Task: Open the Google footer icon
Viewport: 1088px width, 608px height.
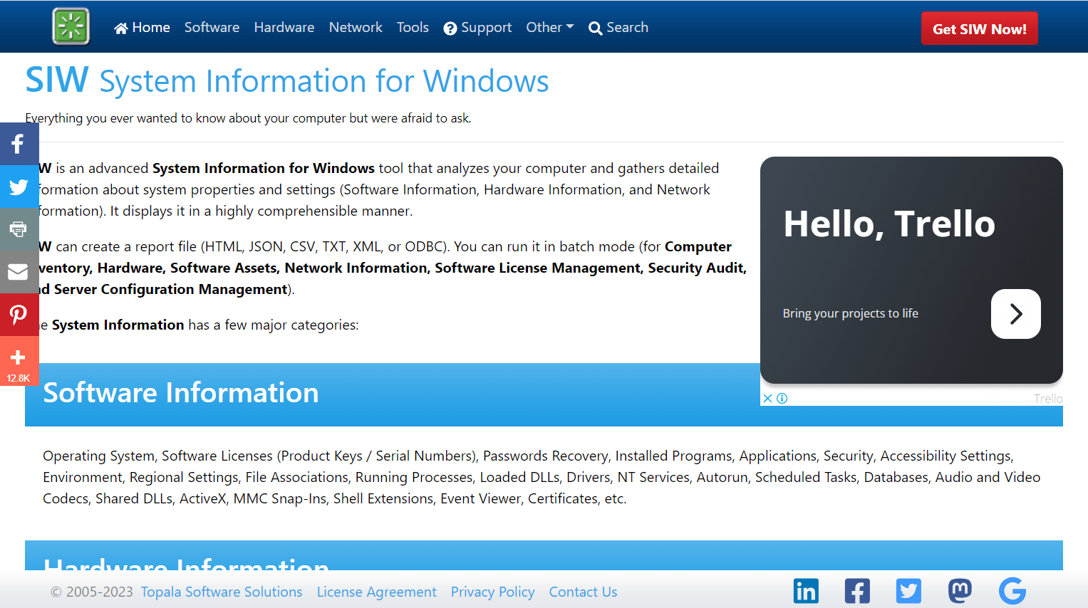Action: click(1012, 591)
